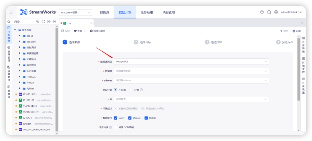Expand the 数据湖应用 folder
The height and width of the screenshot is (141, 312).
pos(20,53)
